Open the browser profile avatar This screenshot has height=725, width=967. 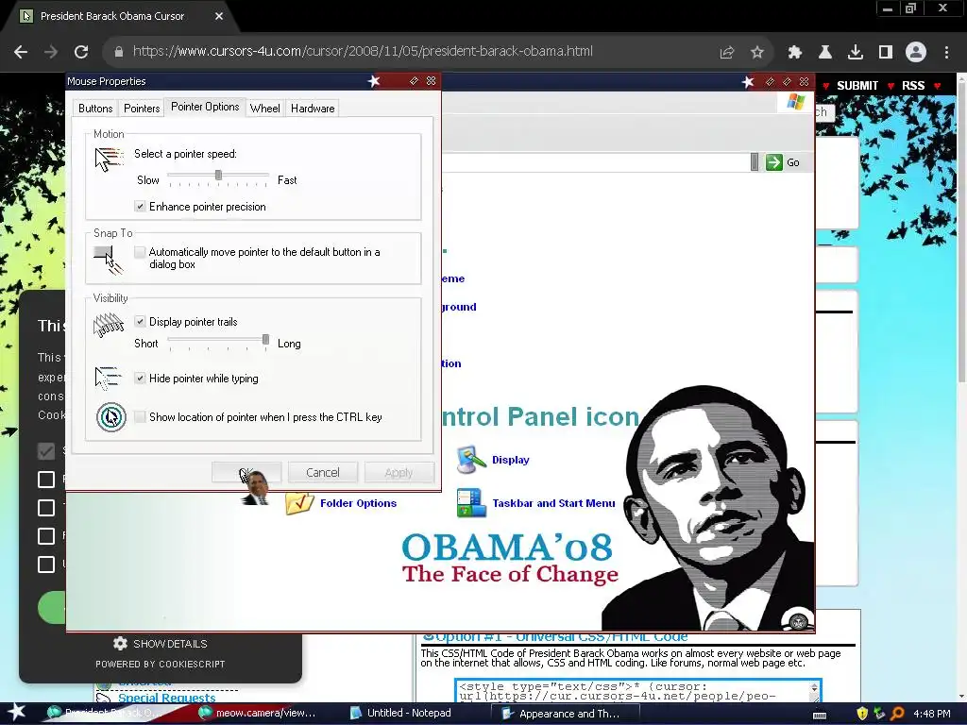pyautogui.click(x=916, y=52)
